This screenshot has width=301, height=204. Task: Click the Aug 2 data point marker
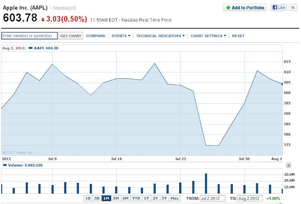click(x=282, y=84)
